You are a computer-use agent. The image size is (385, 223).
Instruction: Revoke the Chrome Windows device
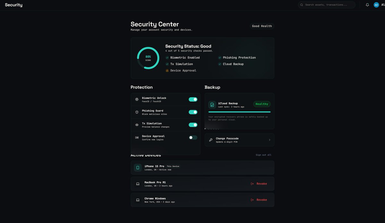pyautogui.click(x=259, y=200)
